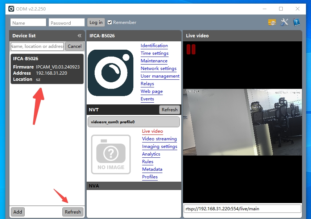The width and height of the screenshot is (311, 219).
Task: Open the blue help book icon
Action: [297, 22]
